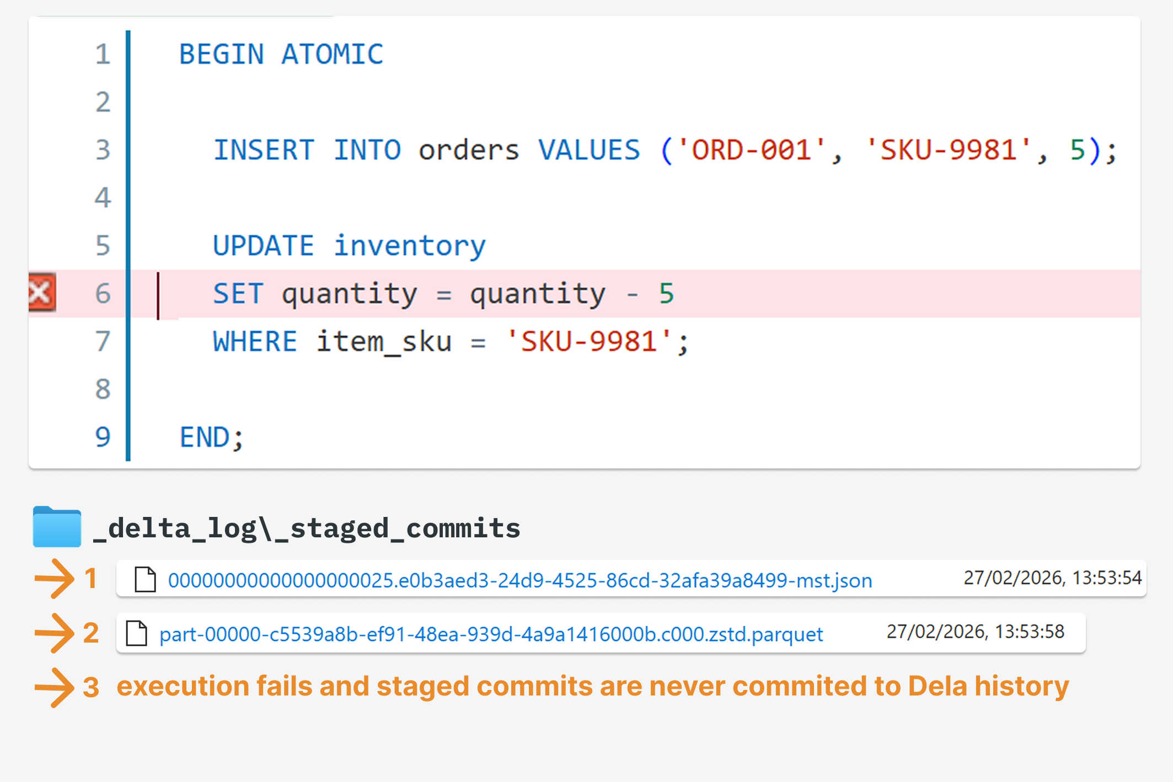Click the blue _delta_log folder icon
The image size is (1173, 782).
click(57, 527)
